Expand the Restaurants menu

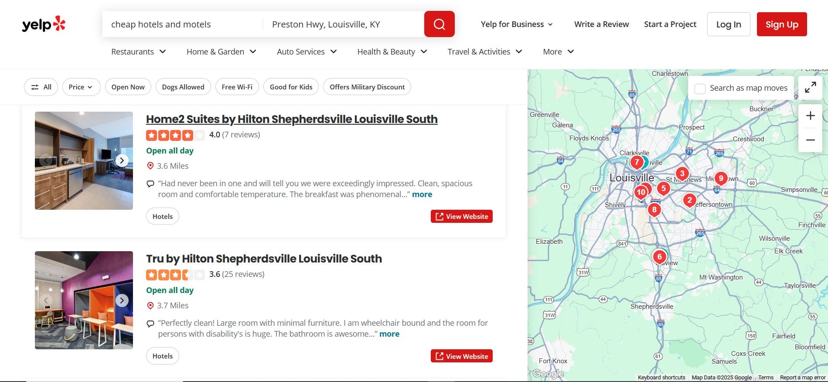pyautogui.click(x=139, y=51)
